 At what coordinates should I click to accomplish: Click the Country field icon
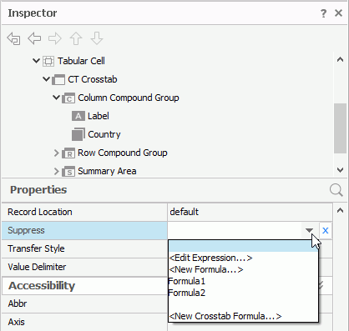click(x=78, y=134)
